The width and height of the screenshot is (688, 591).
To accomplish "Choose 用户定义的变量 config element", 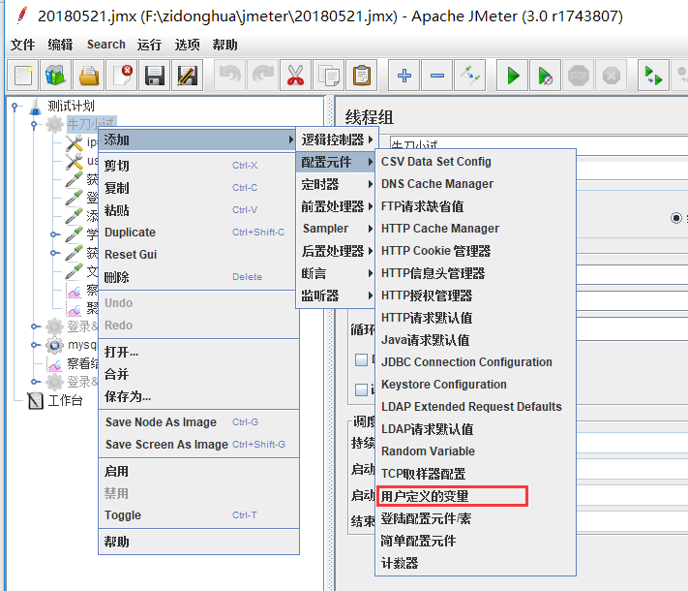I will point(476,496).
